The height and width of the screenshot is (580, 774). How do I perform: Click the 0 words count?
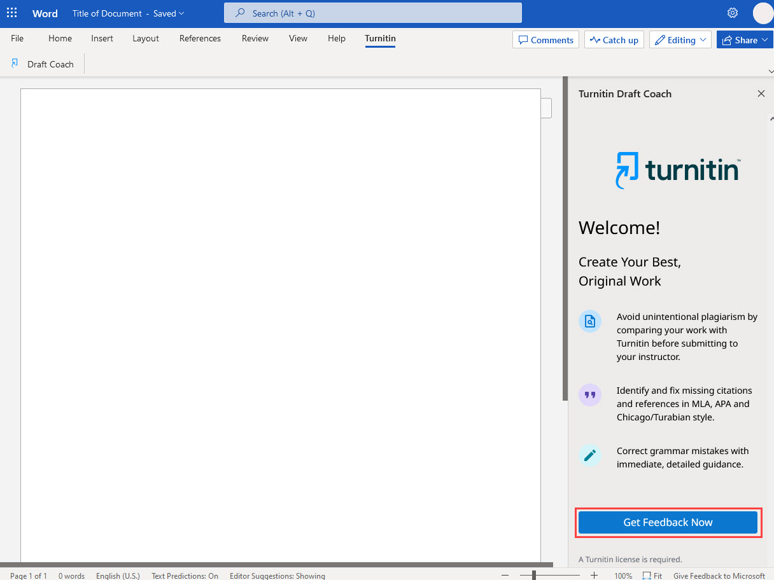71,576
